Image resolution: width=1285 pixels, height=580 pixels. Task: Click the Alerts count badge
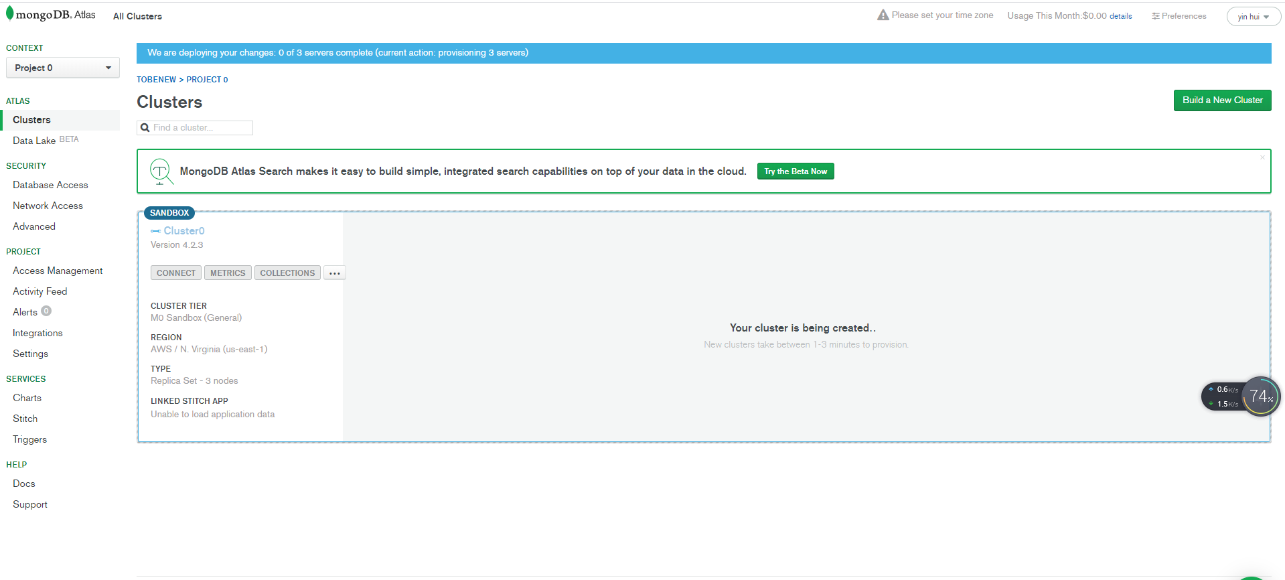46,311
